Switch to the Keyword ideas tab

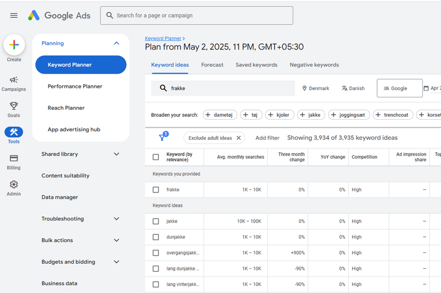(x=170, y=65)
